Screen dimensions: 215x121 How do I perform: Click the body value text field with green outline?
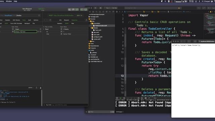click(26, 32)
